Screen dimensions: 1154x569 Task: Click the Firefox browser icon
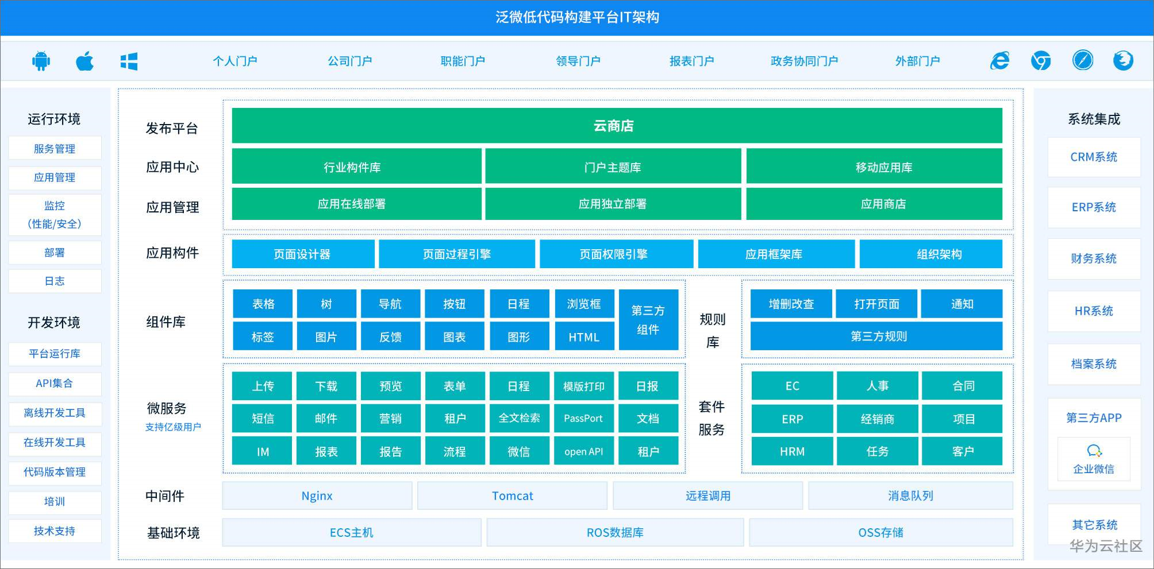point(1123,60)
